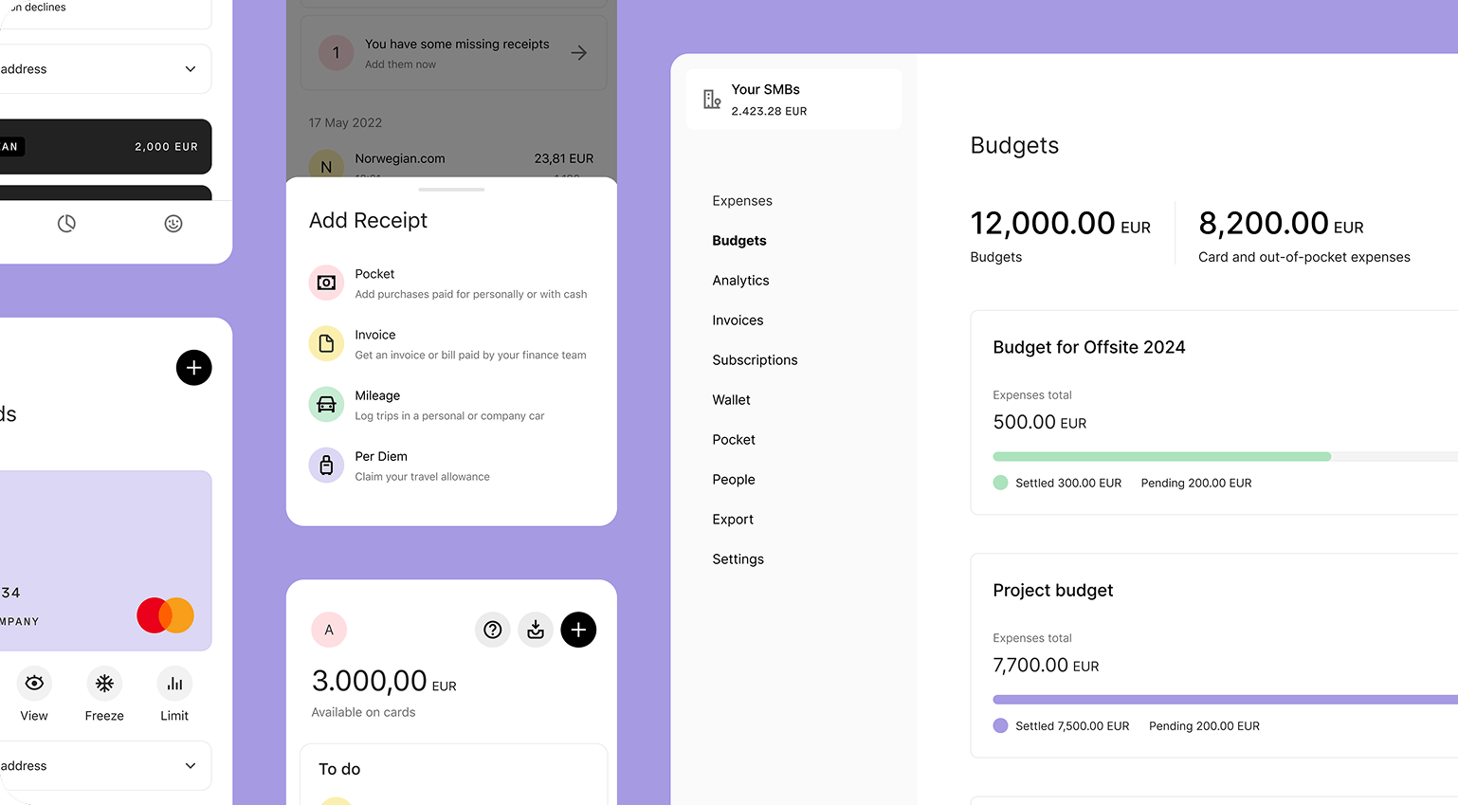Image resolution: width=1458 pixels, height=805 pixels.
Task: Click the Freeze snowflake icon
Action: pyautogui.click(x=104, y=683)
